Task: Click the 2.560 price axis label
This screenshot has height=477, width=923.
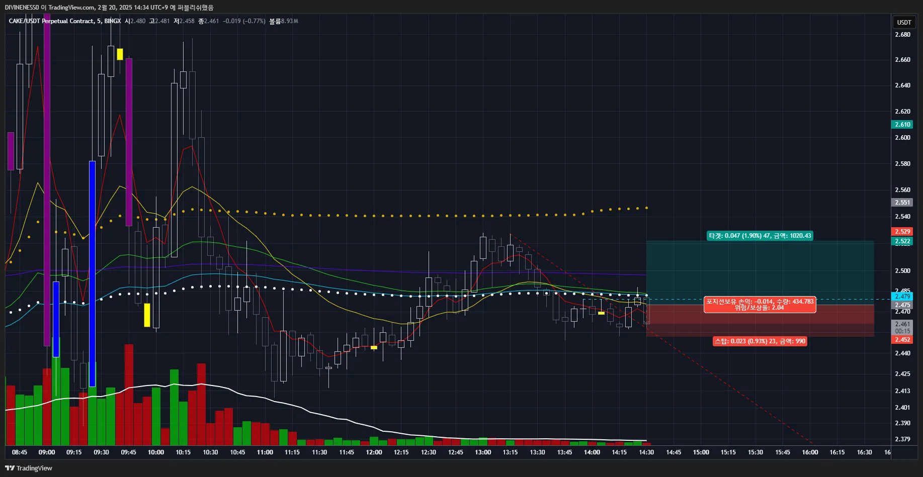Action: point(902,190)
